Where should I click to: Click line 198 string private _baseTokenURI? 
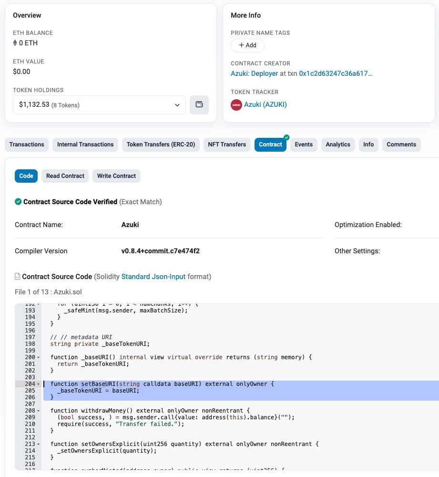[x=100, y=344]
